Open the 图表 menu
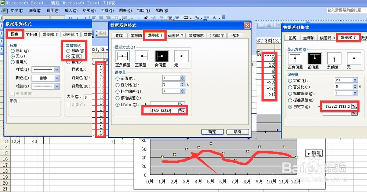Viewport: 367px width, 192px height. coord(126,11)
